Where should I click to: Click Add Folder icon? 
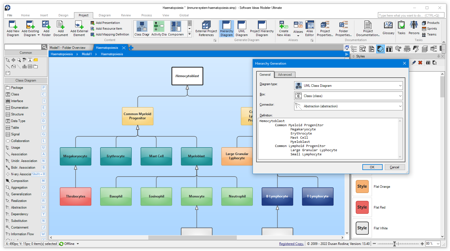pos(46,25)
